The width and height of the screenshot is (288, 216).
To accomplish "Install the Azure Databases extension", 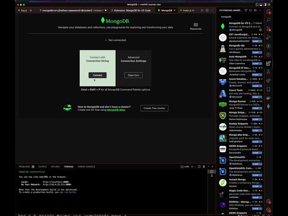I will click(x=256, y=86).
